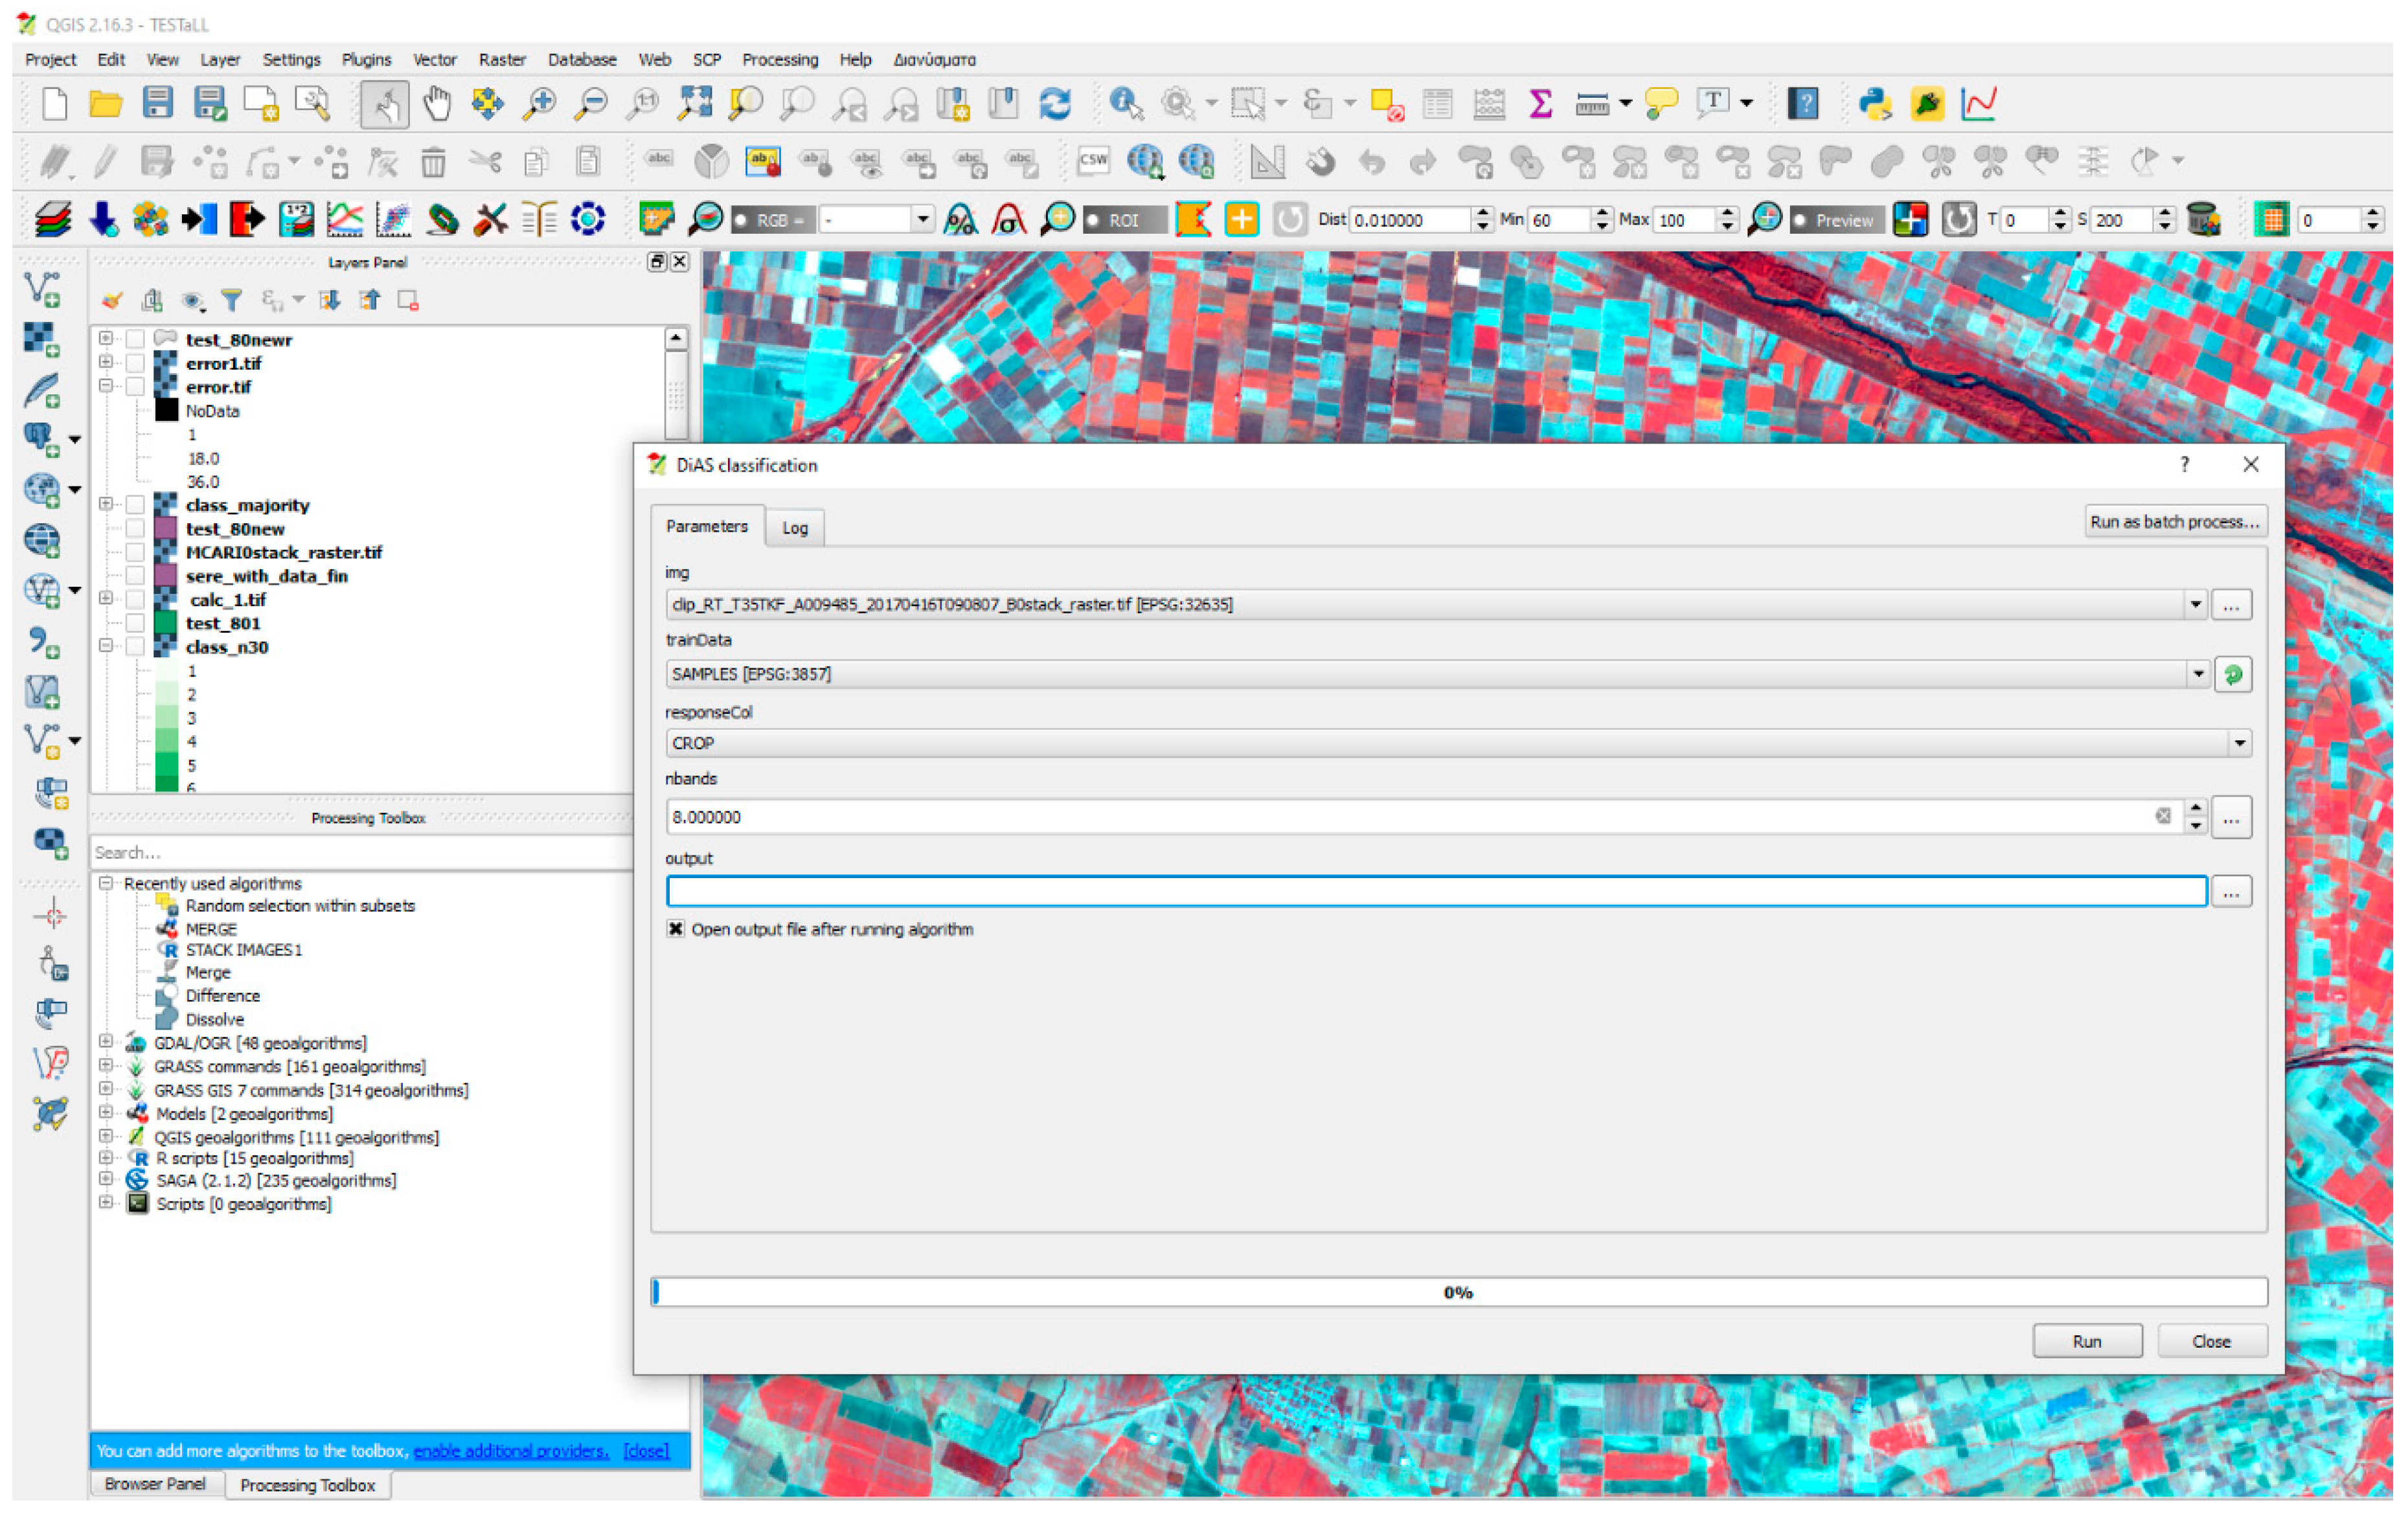Click the SCP download images blue arrow icon
The height and width of the screenshot is (1518, 2408).
coord(103,219)
